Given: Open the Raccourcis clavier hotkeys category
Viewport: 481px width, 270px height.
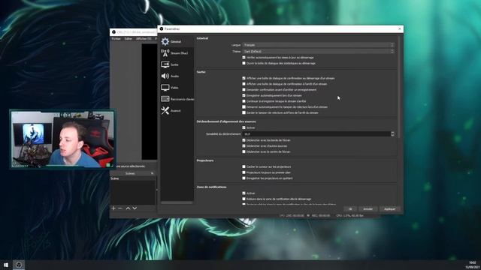Looking at the screenshot, I should (x=177, y=99).
